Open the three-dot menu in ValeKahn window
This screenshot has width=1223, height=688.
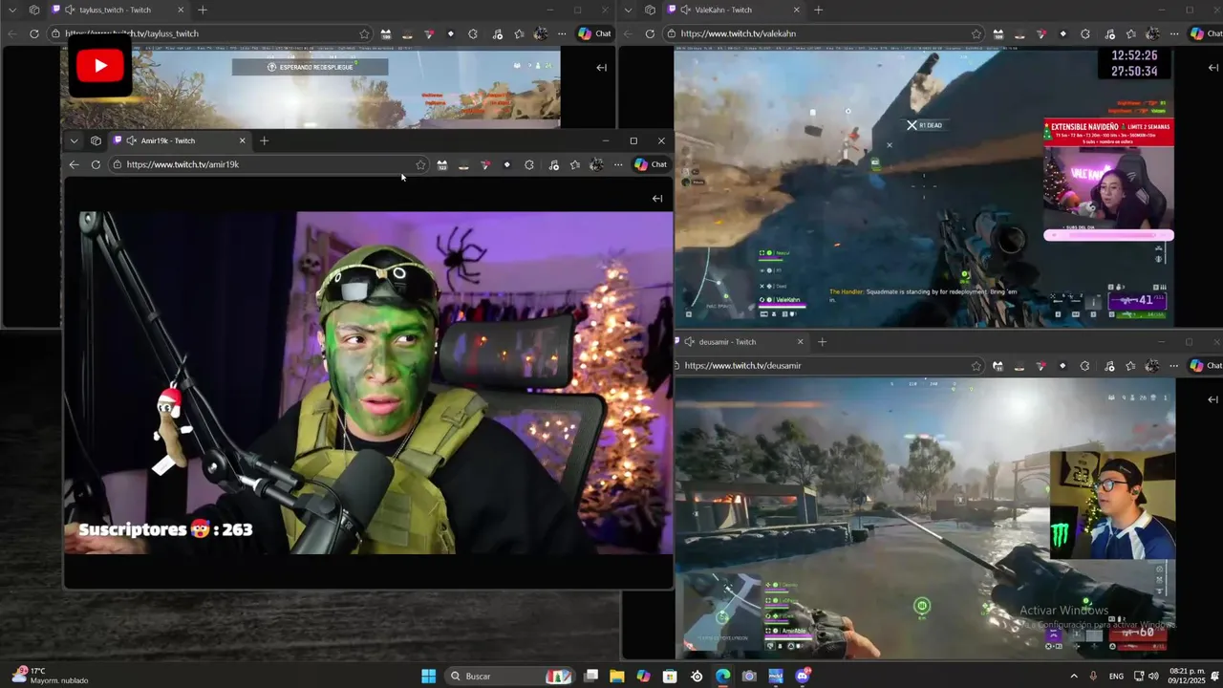[1173, 33]
